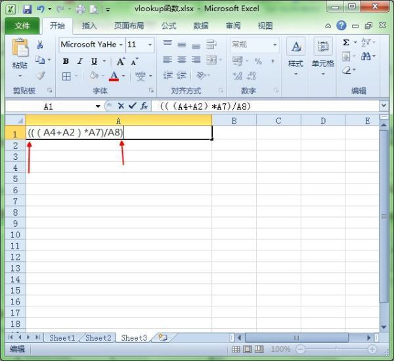The width and height of the screenshot is (394, 361).
Task: Click zoom in plus button
Action: tap(372, 349)
